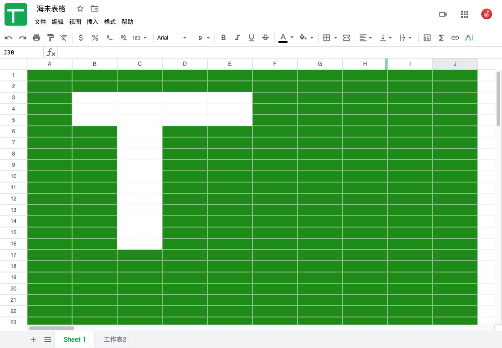Click the insert link icon
This screenshot has height=348, width=502.
coord(455,38)
